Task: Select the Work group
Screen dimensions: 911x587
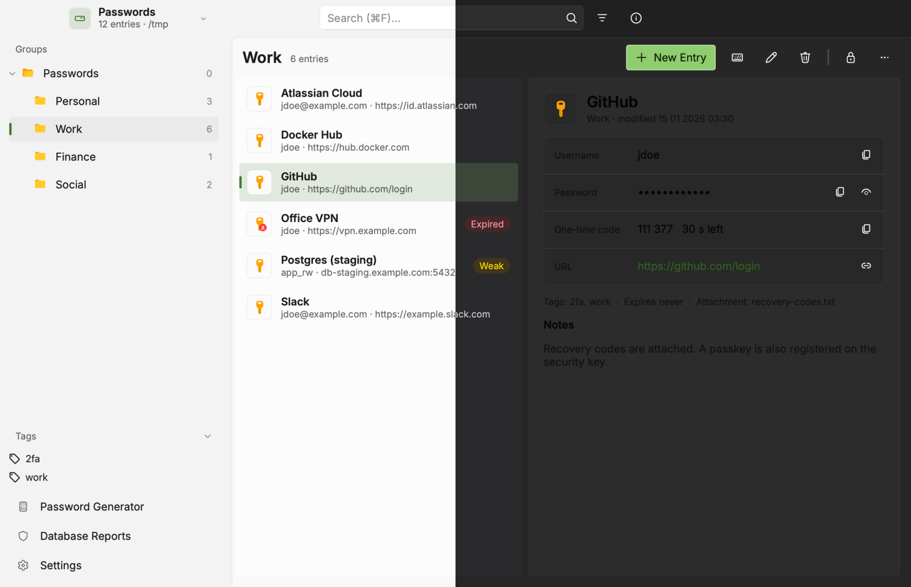Action: (x=114, y=129)
